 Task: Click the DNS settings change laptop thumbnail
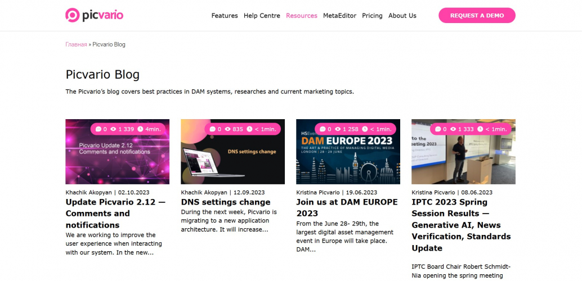pyautogui.click(x=232, y=152)
